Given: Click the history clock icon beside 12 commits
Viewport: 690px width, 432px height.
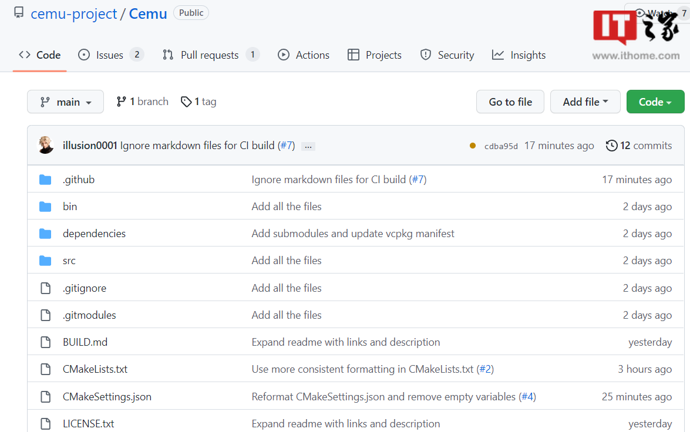Looking at the screenshot, I should (x=612, y=146).
